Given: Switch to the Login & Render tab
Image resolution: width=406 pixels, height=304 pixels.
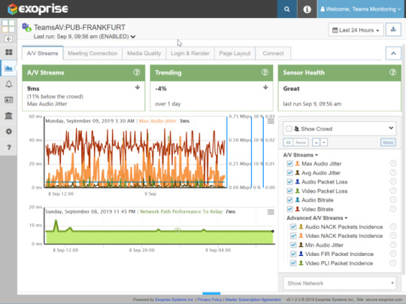Looking at the screenshot, I should 190,53.
